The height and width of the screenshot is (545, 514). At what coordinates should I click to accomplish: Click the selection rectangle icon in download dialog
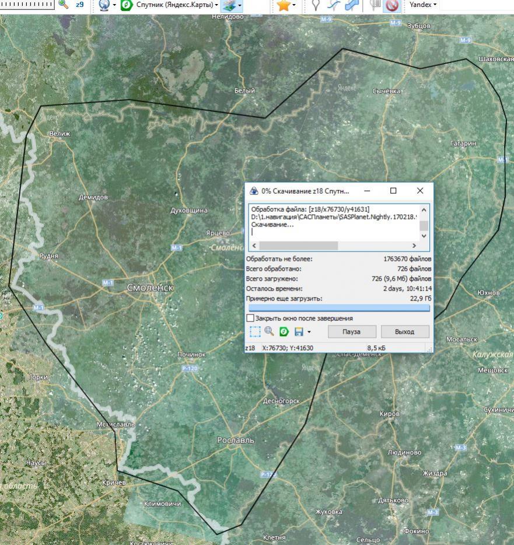(254, 331)
